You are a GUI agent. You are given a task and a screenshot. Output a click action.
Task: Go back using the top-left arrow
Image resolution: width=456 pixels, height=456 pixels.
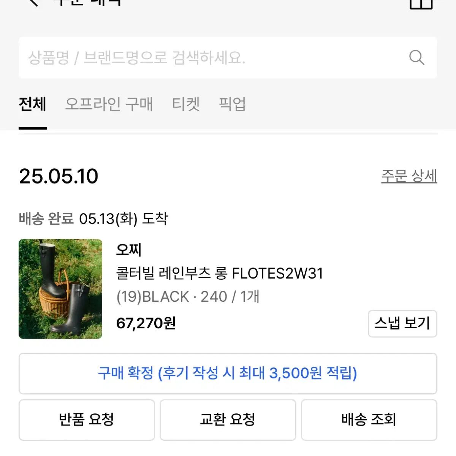pyautogui.click(x=33, y=2)
